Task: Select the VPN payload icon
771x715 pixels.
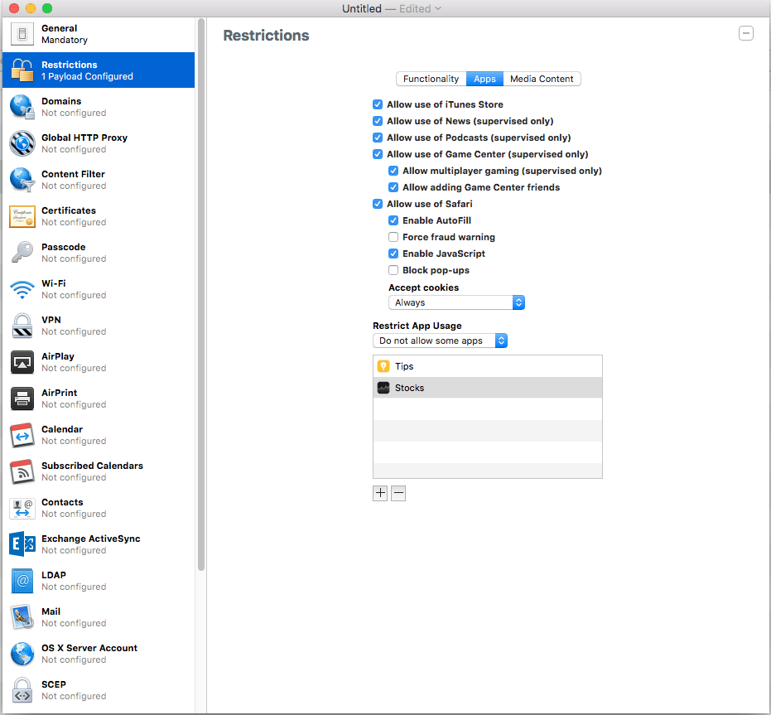Action: 22,326
